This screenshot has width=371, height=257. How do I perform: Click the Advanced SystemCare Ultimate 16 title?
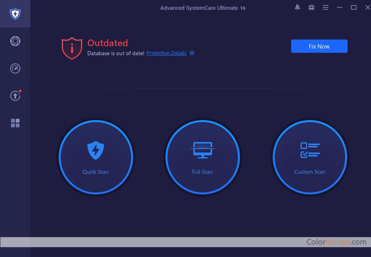pos(203,8)
